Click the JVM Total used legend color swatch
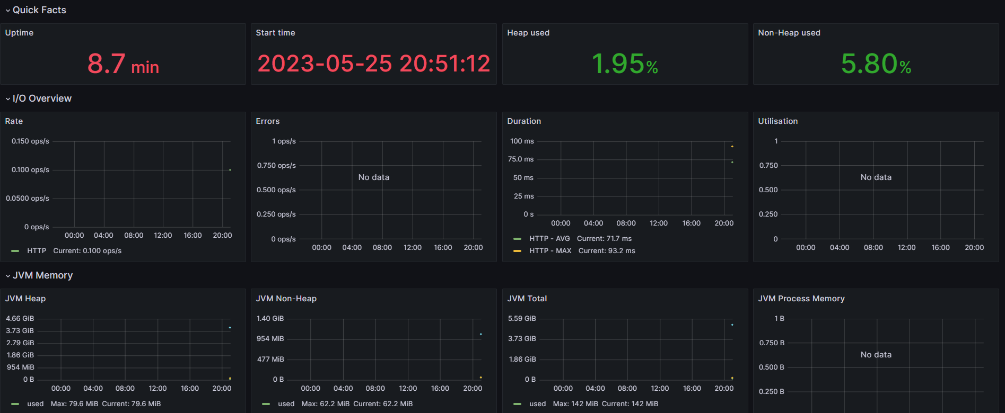1005x413 pixels. (x=518, y=404)
